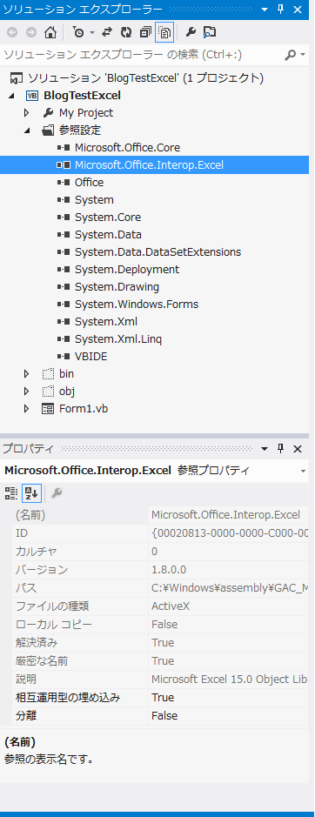Image resolution: width=315 pixels, height=817 pixels.
Task: Click the Solution Explorer search field
Action: click(141, 54)
